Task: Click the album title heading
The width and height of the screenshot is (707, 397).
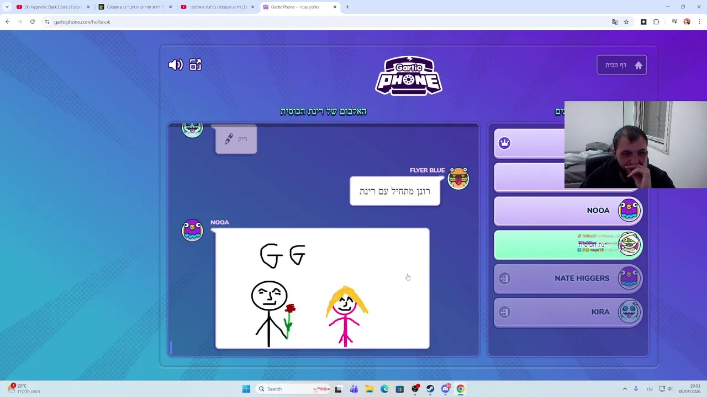Action: pos(323,111)
